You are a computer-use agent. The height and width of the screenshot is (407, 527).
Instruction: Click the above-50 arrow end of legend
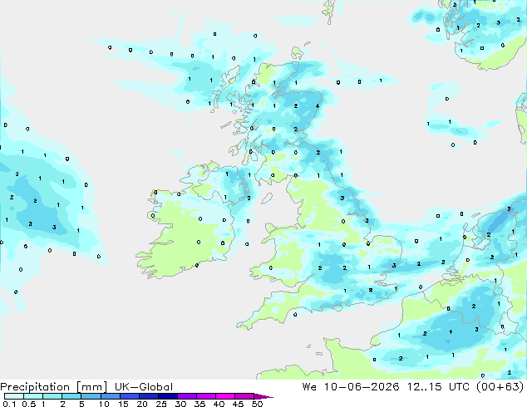(263, 396)
